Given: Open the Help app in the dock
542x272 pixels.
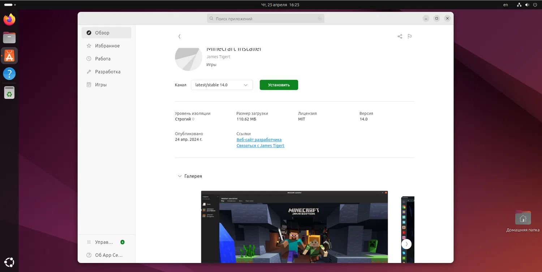Looking at the screenshot, I should [x=9, y=74].
